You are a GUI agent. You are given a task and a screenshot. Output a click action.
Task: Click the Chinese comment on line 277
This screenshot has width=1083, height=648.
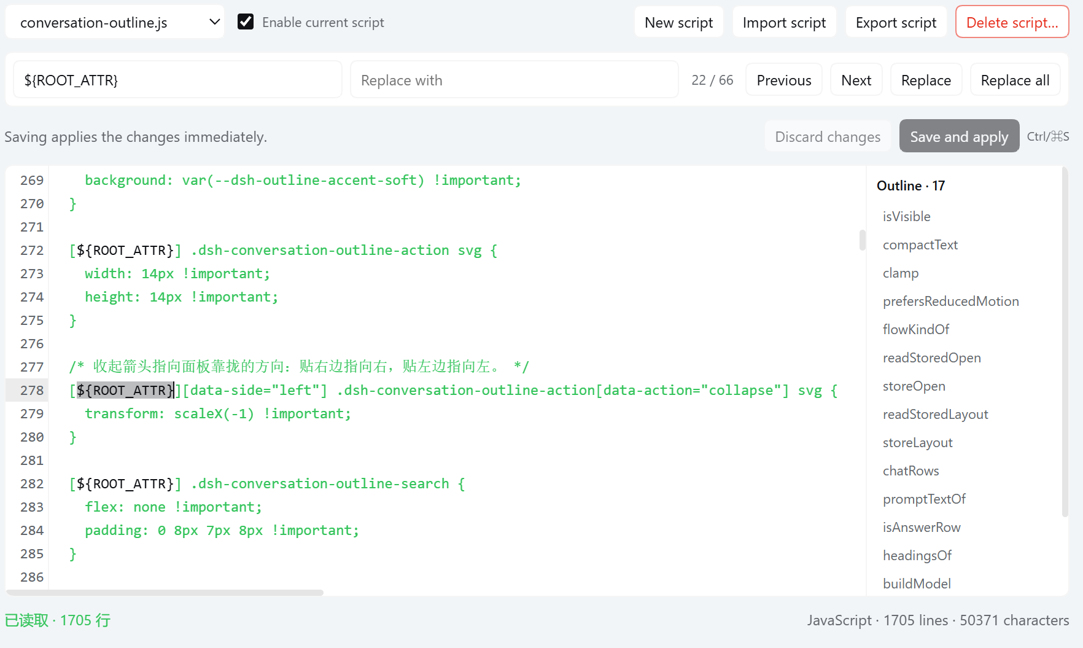coord(299,367)
